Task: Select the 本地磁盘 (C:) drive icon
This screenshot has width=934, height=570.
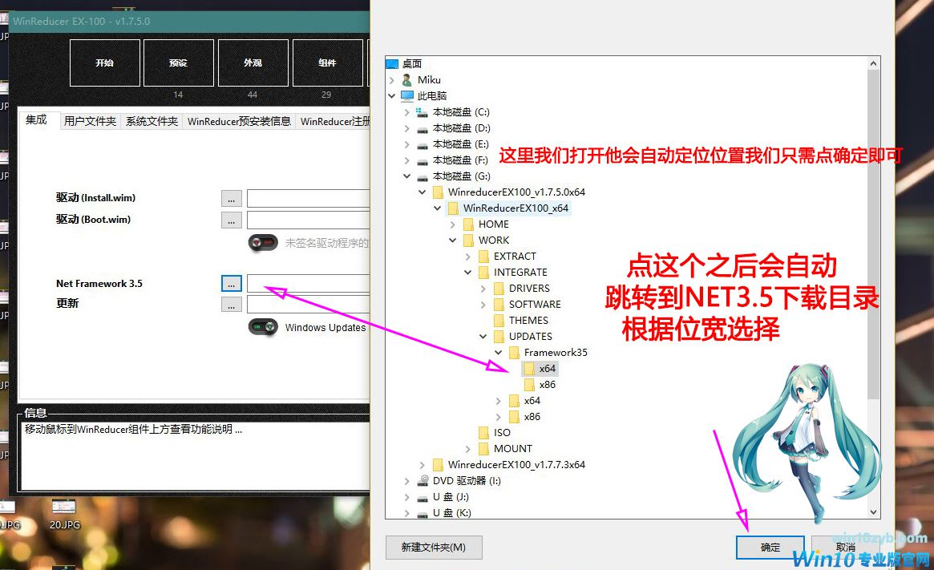Action: [423, 112]
